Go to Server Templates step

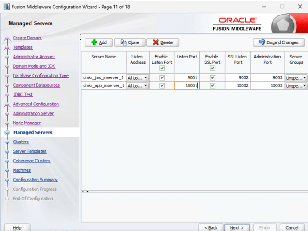[x=30, y=151]
